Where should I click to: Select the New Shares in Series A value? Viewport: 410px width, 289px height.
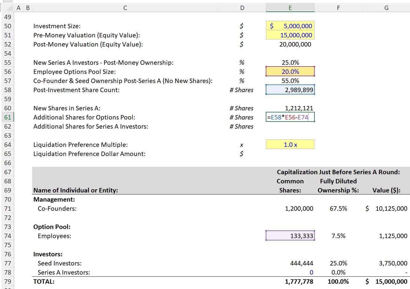pos(290,108)
